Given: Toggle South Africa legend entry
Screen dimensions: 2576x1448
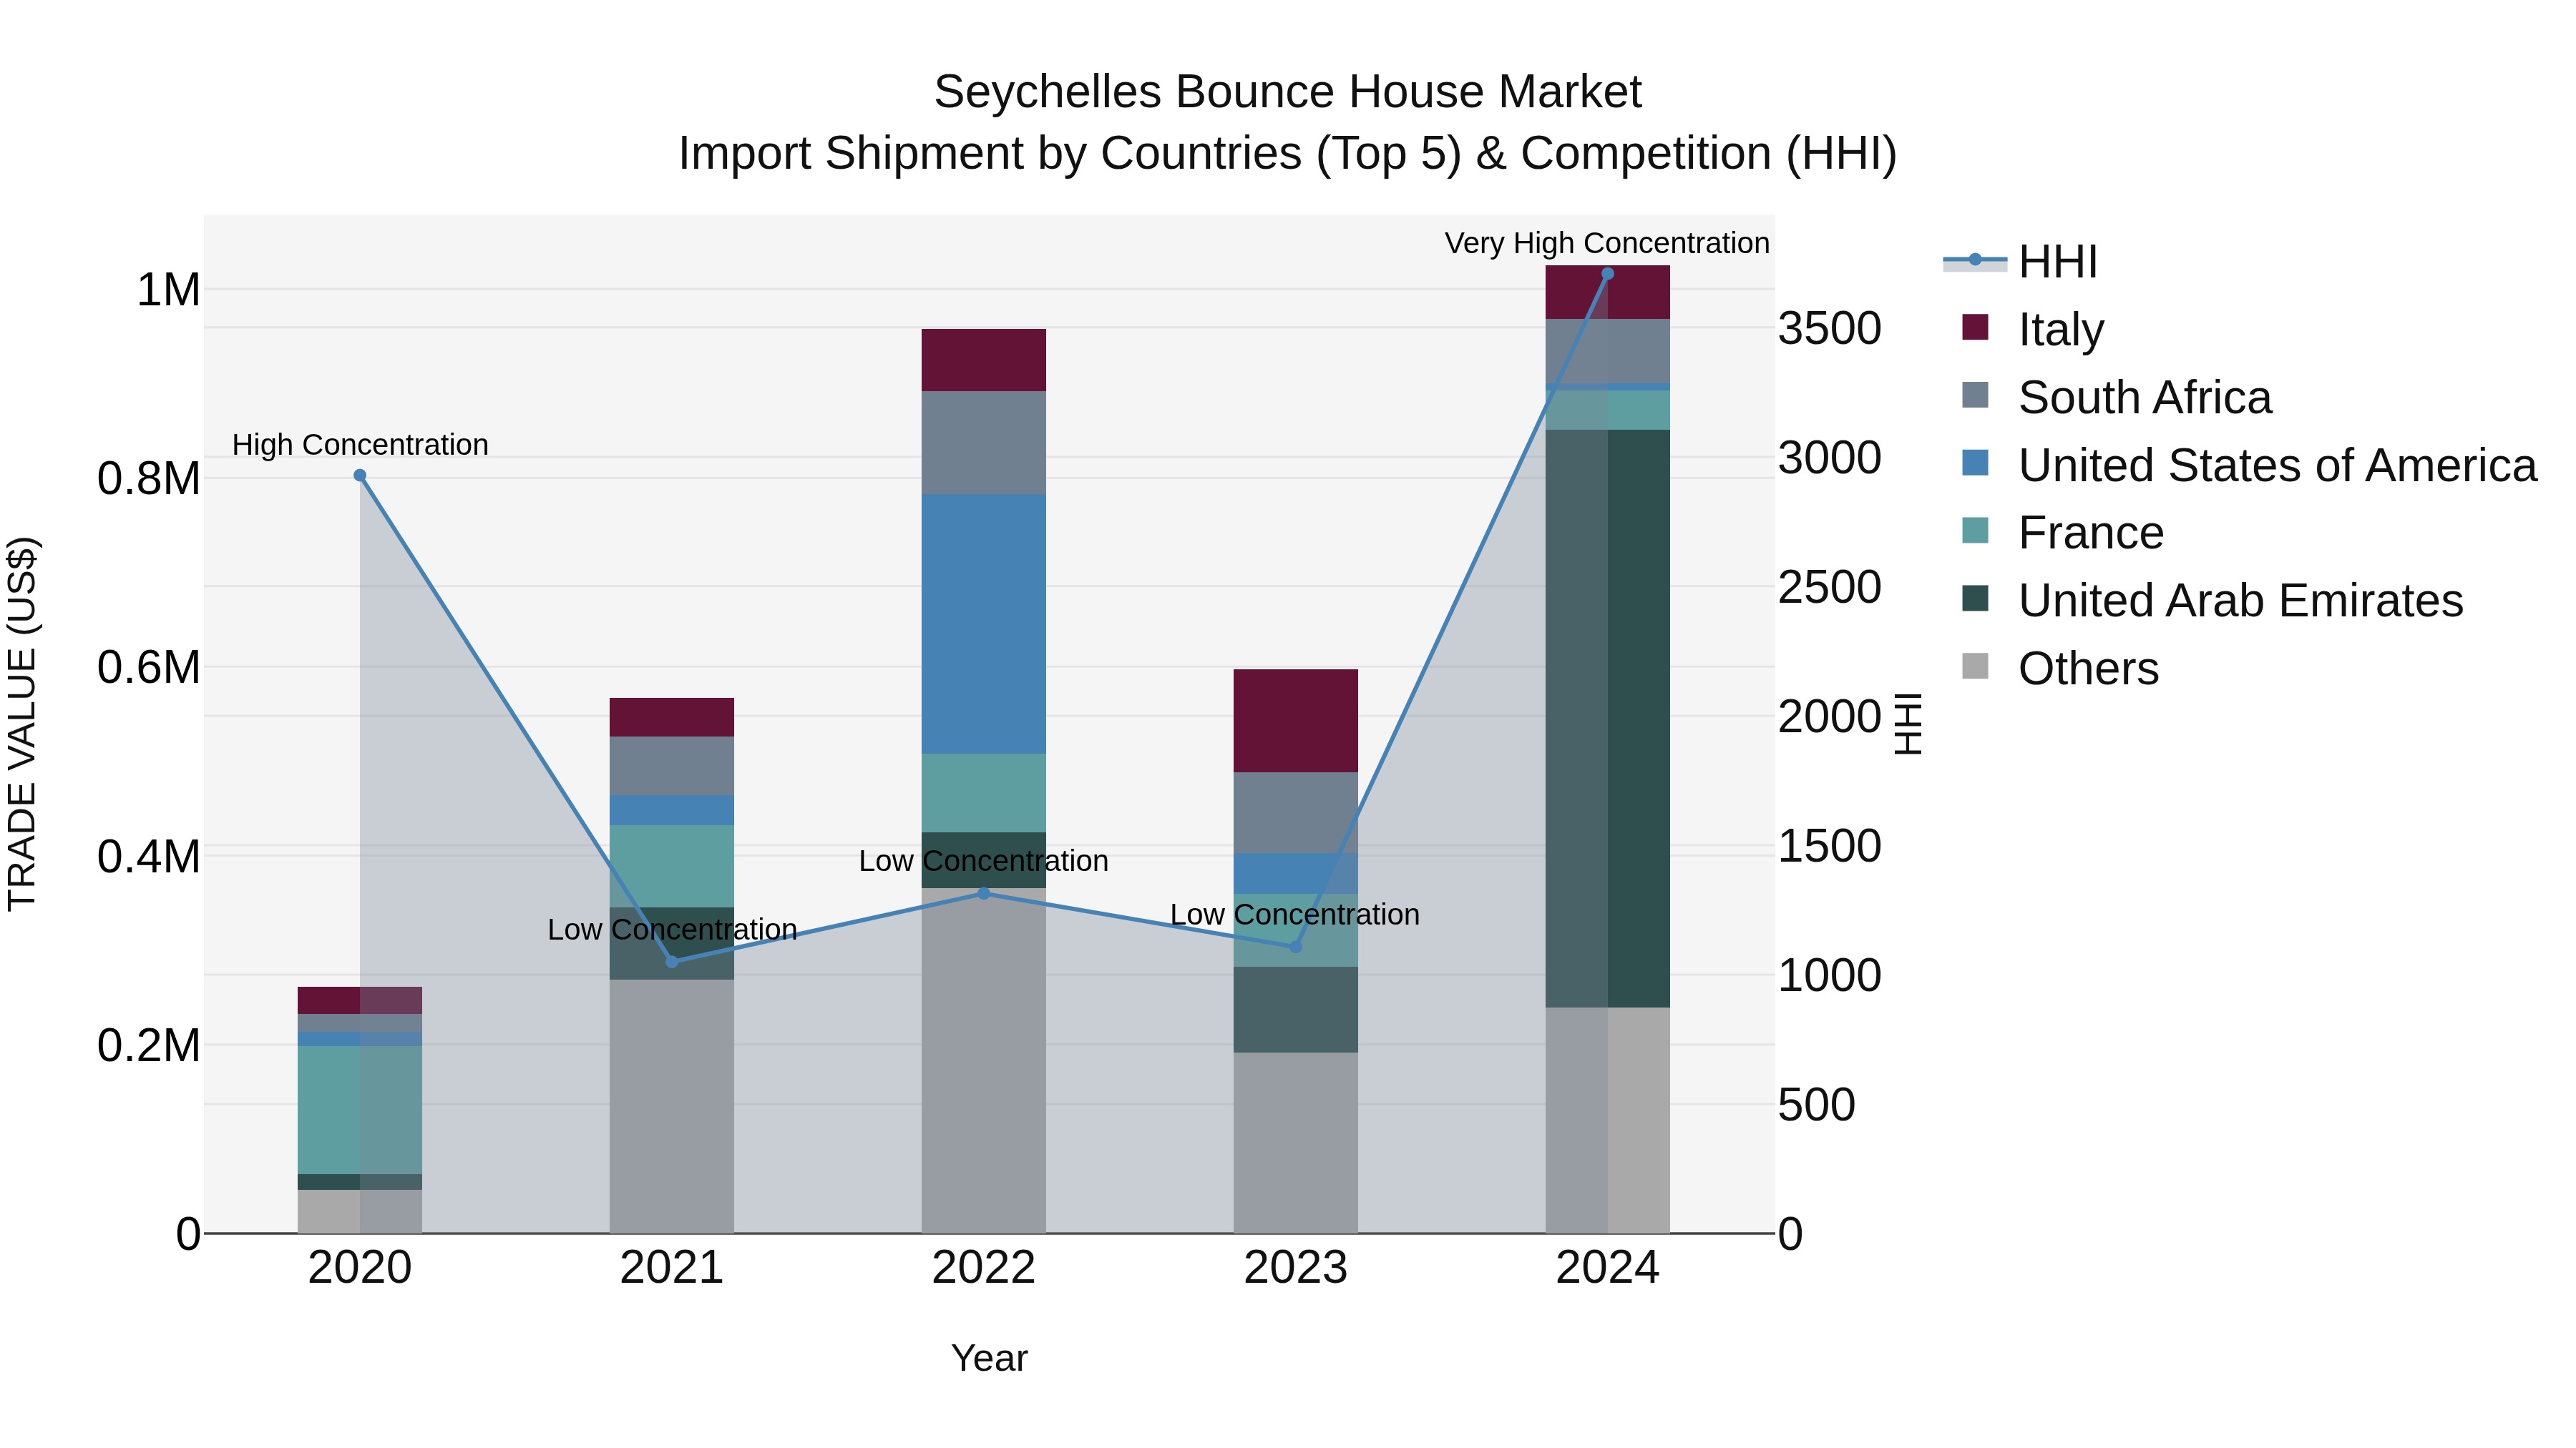Looking at the screenshot, I should pos(2117,397).
